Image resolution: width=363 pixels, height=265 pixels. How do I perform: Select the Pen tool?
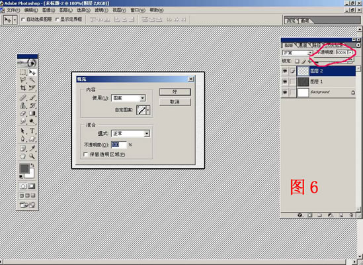22,139
